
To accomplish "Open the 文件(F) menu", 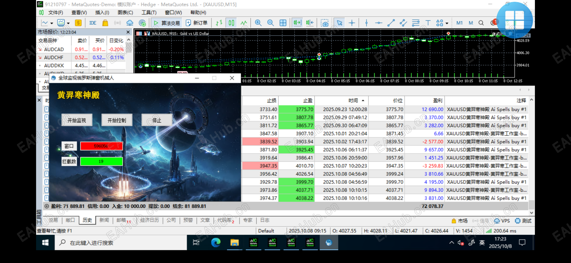I will 56,12.
